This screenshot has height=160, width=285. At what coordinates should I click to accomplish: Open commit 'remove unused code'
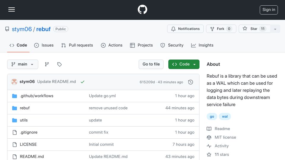point(108,108)
